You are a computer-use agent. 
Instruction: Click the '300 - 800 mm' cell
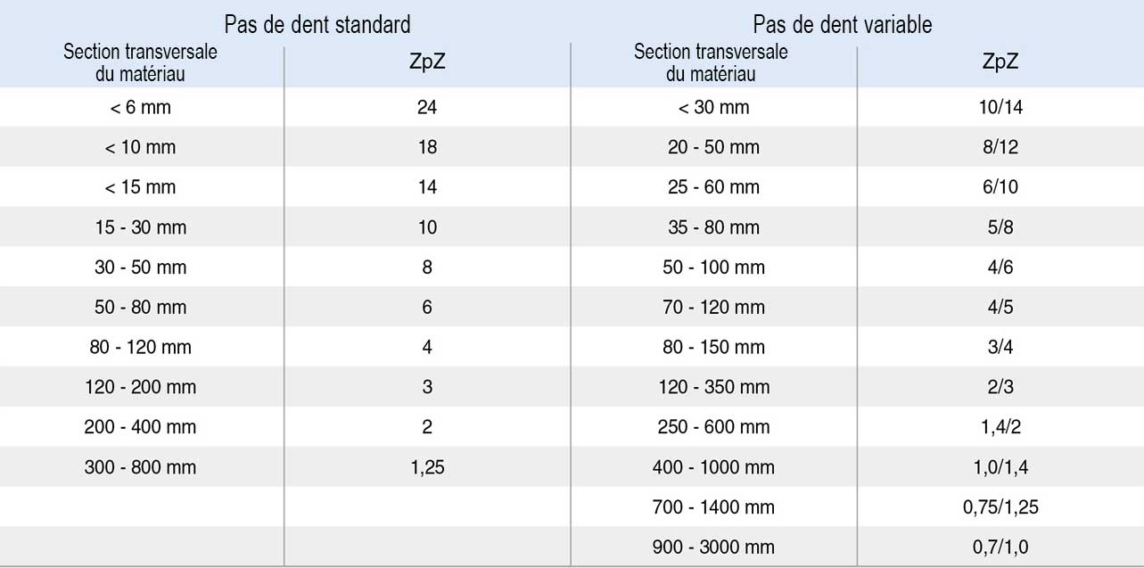(141, 467)
